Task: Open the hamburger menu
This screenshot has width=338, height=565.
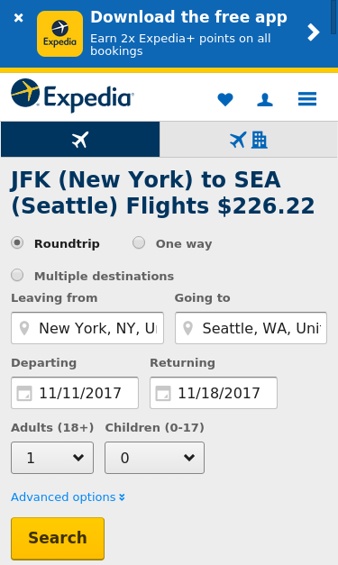Action: [307, 99]
